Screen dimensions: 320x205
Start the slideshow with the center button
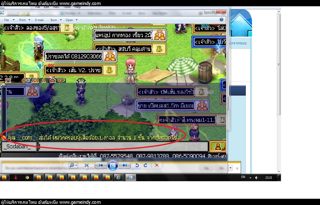pyautogui.click(x=112, y=165)
